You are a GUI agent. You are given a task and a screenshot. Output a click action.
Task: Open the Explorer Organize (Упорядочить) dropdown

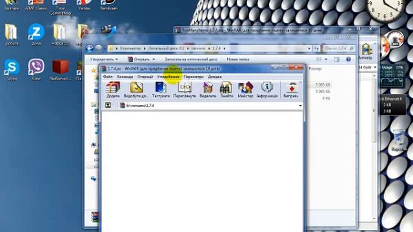pyautogui.click(x=104, y=59)
